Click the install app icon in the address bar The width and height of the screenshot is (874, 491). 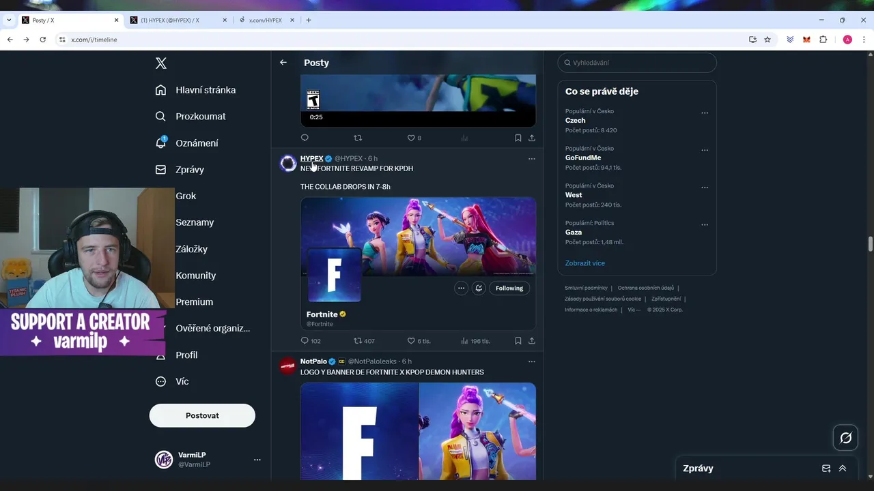tap(752, 40)
